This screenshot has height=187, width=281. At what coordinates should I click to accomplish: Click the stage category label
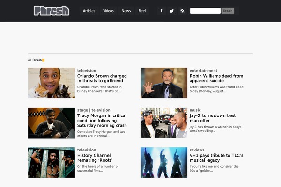pos(82,110)
